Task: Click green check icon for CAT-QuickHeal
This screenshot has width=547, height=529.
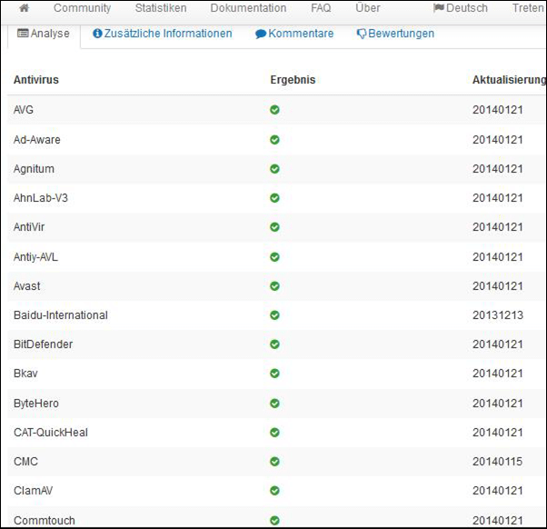Action: pyautogui.click(x=274, y=433)
